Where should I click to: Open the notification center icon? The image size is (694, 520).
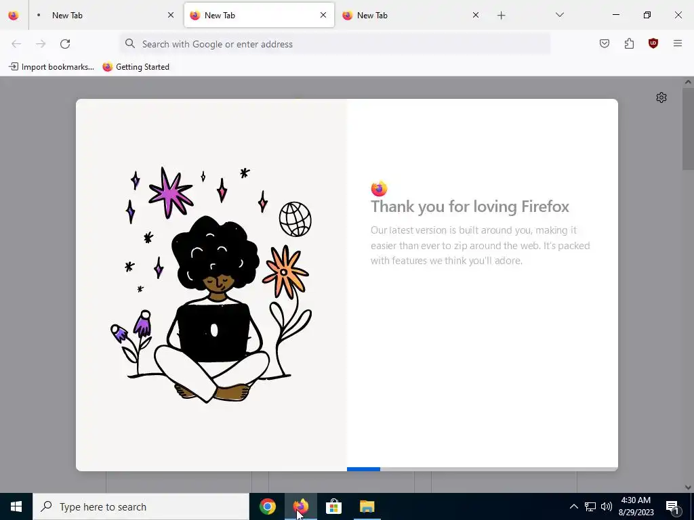point(672,507)
